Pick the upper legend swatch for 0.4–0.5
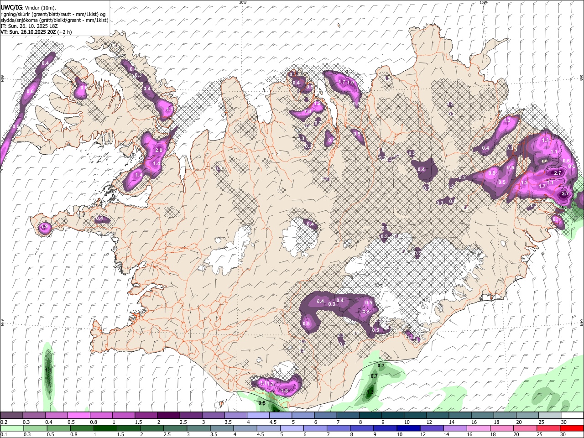 (56, 416)
